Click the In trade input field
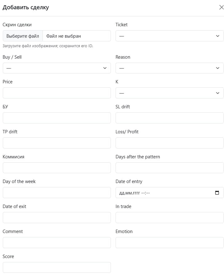The image size is (224, 275). tap(169, 218)
